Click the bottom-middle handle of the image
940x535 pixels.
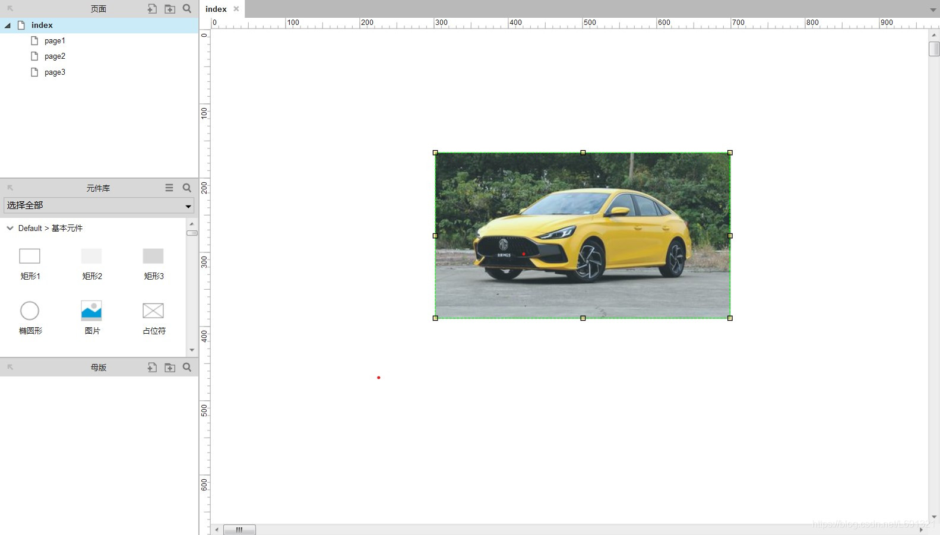tap(583, 318)
